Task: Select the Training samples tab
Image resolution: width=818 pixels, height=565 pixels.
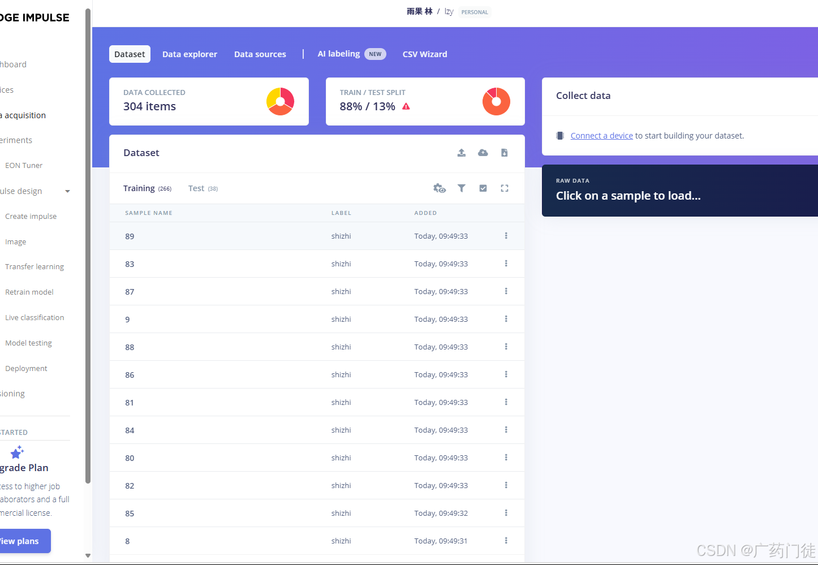Action: point(147,188)
